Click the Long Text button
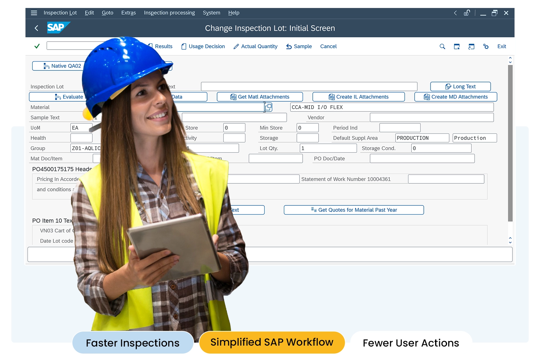 pos(460,87)
